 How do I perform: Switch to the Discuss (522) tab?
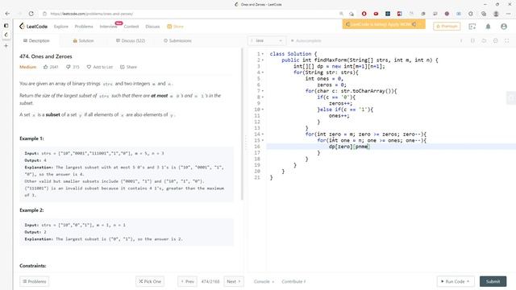point(131,41)
